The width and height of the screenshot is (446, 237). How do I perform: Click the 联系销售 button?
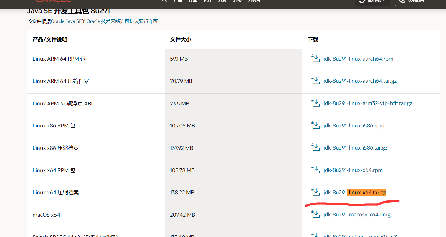coord(412,1)
